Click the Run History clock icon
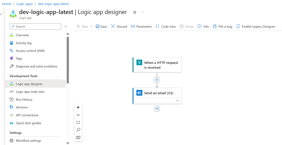The height and width of the screenshot is (145, 282). [12, 100]
